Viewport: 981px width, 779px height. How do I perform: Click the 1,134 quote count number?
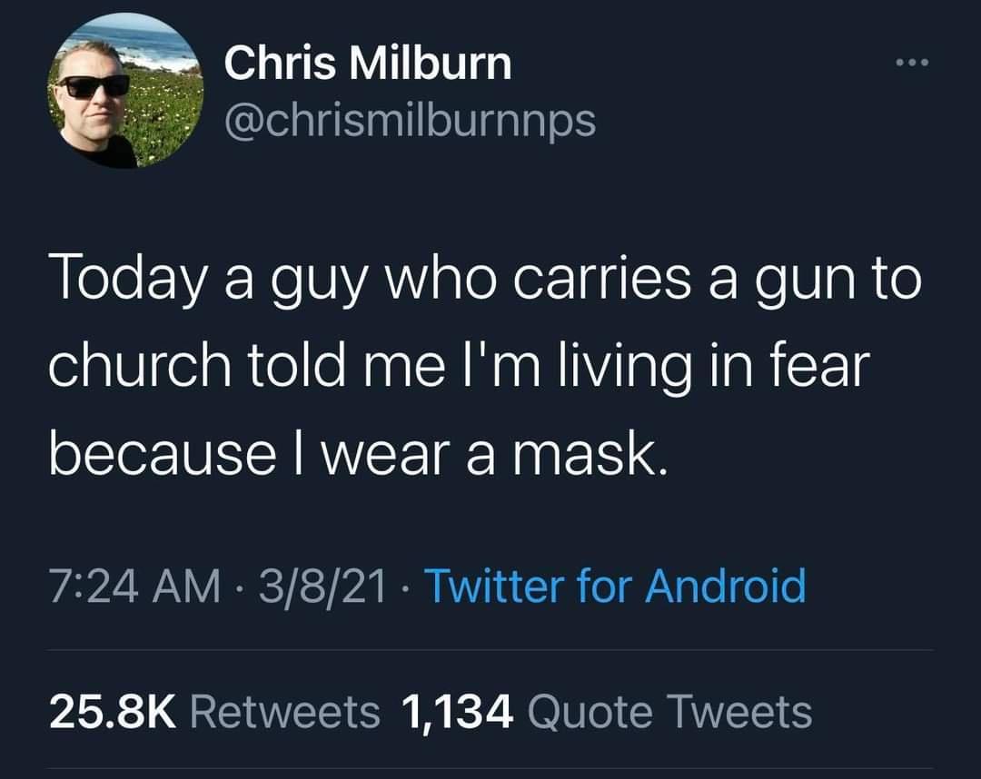coord(458,713)
